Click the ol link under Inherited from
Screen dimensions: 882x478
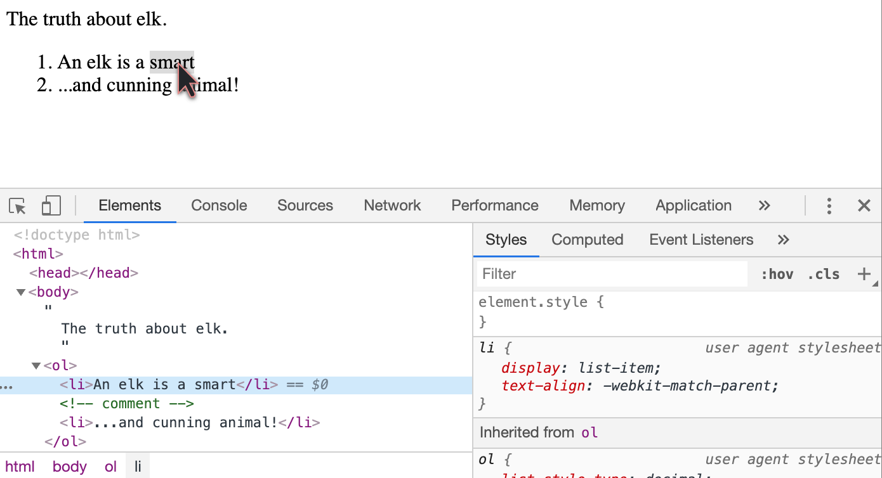point(589,432)
